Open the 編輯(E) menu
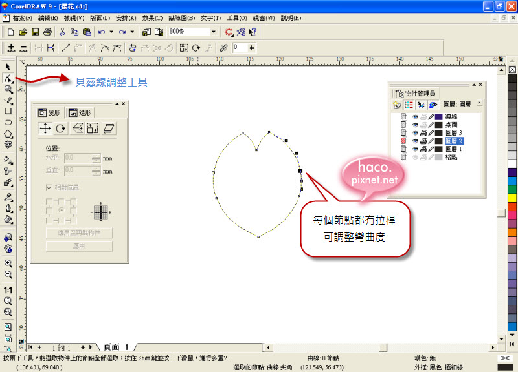Viewport: 518px width, 372px height. 48,18
